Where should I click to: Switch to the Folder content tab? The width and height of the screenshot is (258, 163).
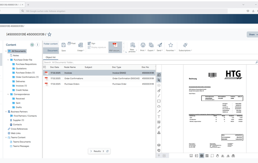point(51,44)
